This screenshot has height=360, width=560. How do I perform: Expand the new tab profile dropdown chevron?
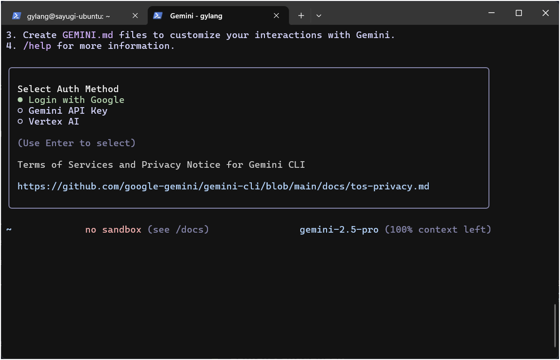pyautogui.click(x=319, y=16)
